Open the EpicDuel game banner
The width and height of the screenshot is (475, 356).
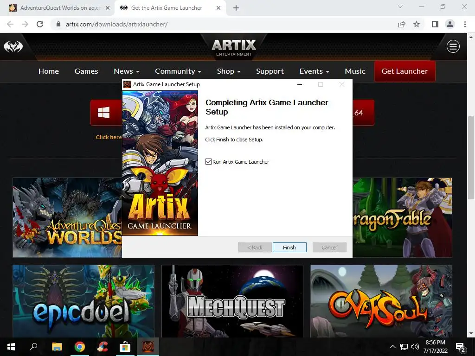83,301
